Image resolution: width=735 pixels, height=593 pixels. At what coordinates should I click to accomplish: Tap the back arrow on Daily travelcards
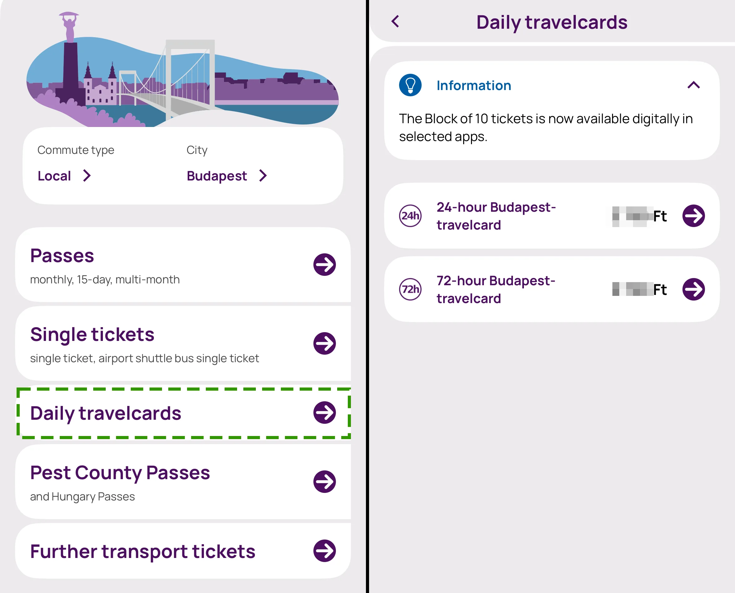point(395,22)
